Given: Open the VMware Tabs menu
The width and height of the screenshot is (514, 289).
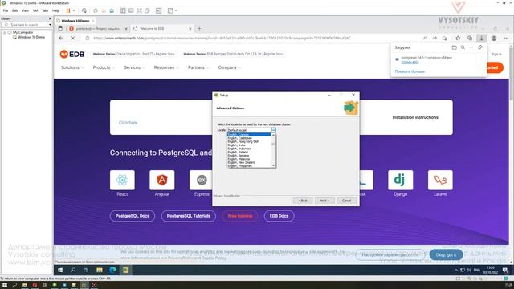Looking at the screenshot, I should point(45,10).
